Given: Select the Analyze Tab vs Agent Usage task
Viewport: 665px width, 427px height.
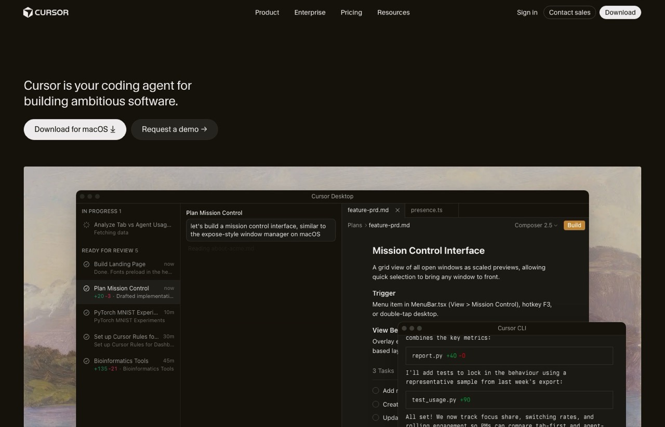Looking at the screenshot, I should (128, 228).
